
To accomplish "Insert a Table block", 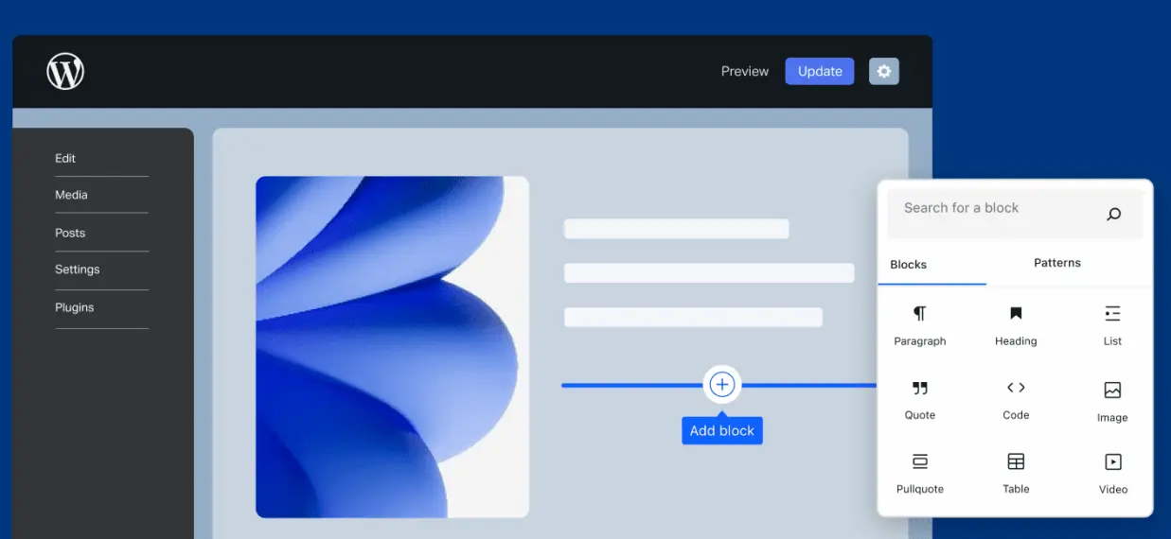I will pos(1016,462).
